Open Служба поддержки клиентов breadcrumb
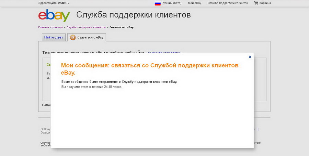 pos(86,27)
